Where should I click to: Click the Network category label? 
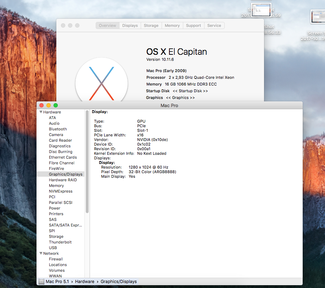point(51,253)
